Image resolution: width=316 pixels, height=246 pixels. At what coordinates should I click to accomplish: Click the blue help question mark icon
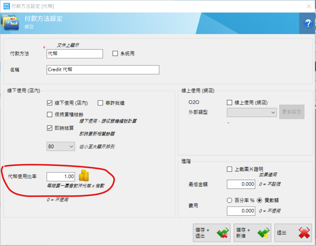308,23
